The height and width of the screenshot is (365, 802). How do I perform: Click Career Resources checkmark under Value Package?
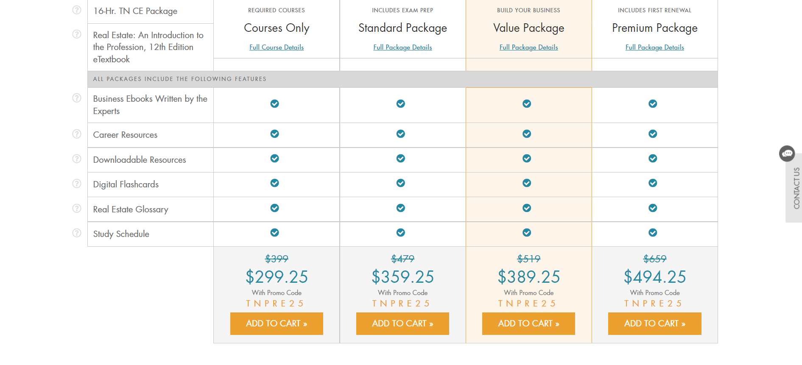(x=527, y=134)
